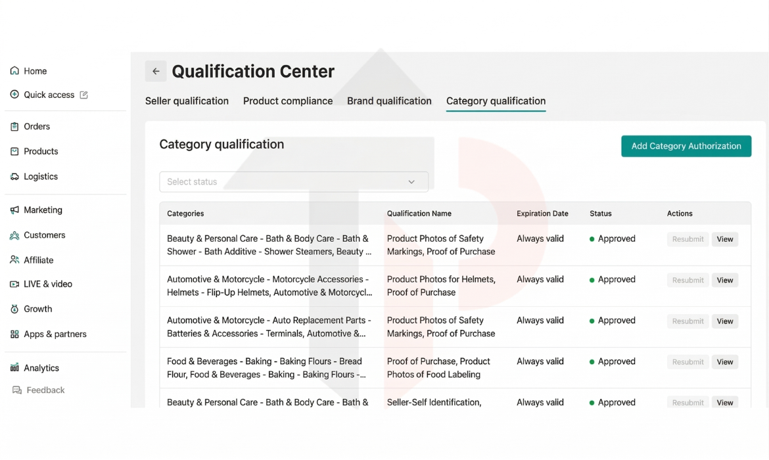The width and height of the screenshot is (769, 460).
Task: Open the Product compliance tab
Action: tap(288, 101)
